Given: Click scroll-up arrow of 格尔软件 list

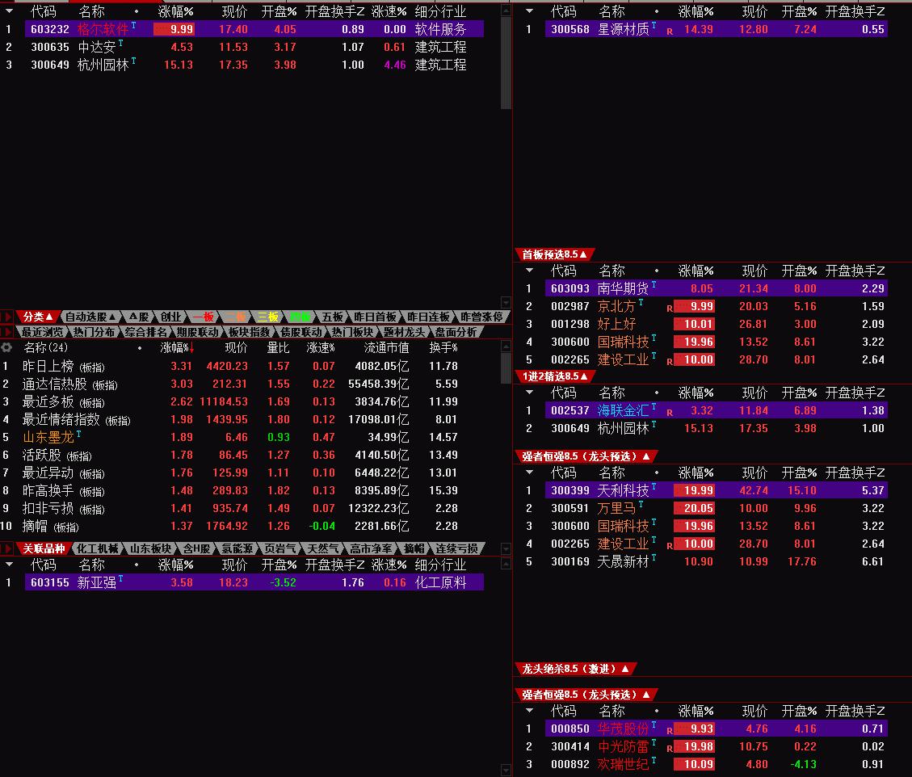Looking at the screenshot, I should tap(506, 10).
